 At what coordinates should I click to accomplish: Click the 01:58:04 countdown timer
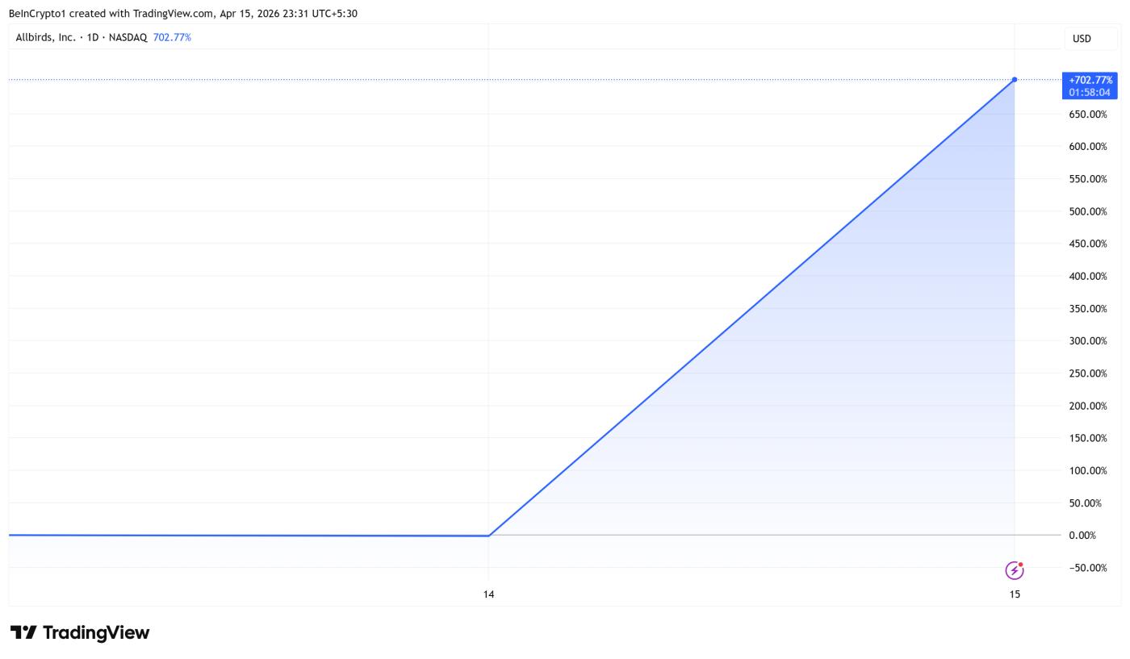click(1090, 93)
